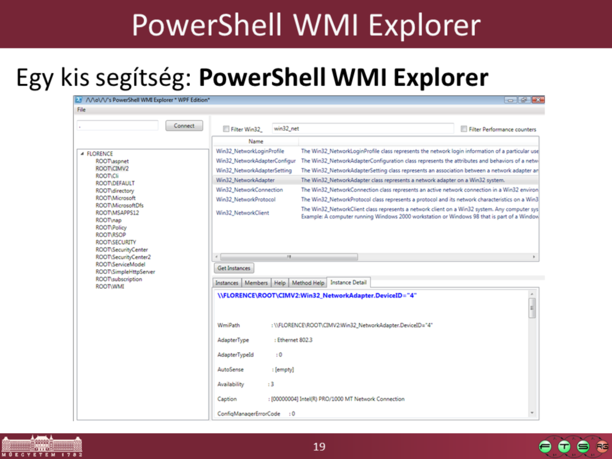The height and width of the screenshot is (459, 612).
Task: Select ROOT\RSOP namespace
Action: [111, 235]
